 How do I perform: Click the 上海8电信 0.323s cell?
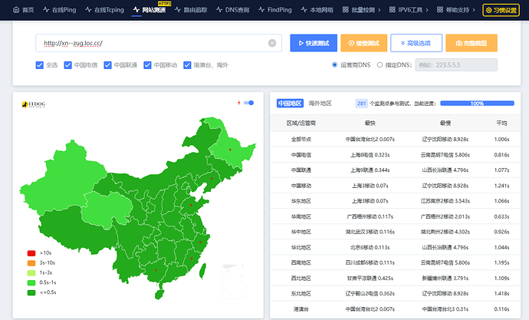pos(370,155)
